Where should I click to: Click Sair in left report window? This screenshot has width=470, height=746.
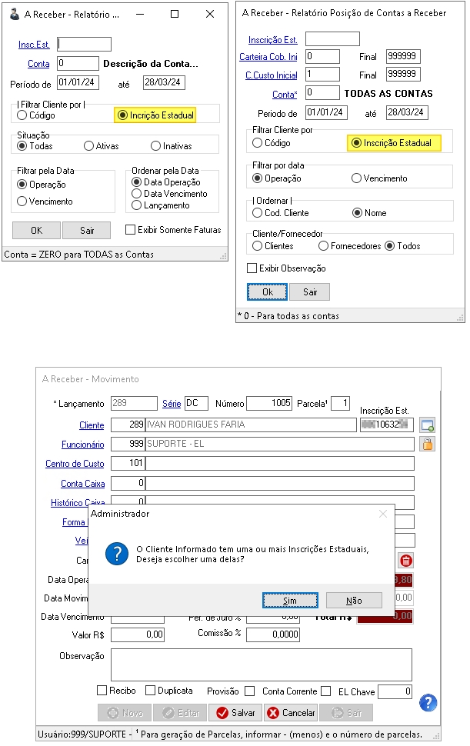87,230
